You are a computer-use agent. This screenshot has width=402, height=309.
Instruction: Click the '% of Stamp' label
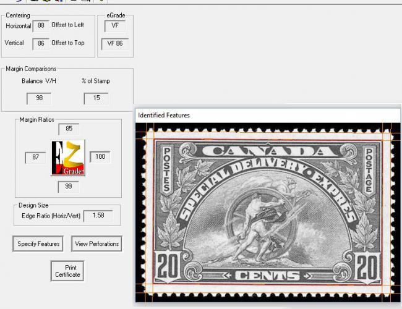coord(96,81)
